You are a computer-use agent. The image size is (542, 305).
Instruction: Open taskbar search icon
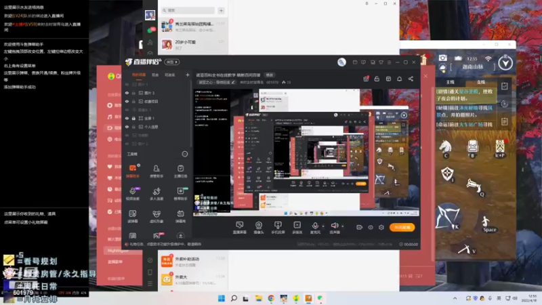coord(234,298)
